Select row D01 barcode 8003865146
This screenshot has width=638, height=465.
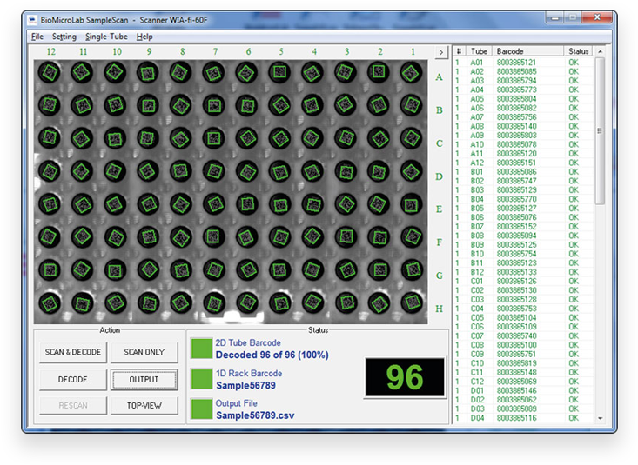point(523,390)
